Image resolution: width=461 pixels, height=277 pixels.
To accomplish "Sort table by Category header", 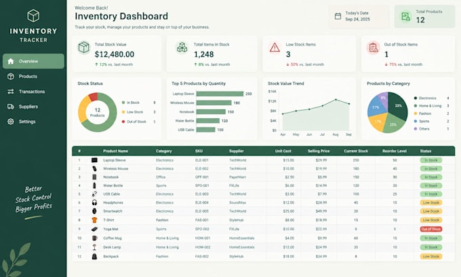I will [x=164, y=151].
